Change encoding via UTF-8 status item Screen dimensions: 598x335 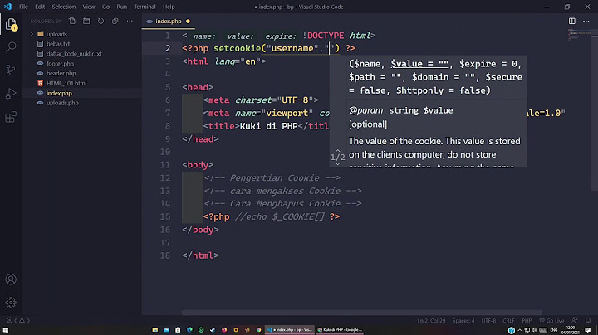488,321
